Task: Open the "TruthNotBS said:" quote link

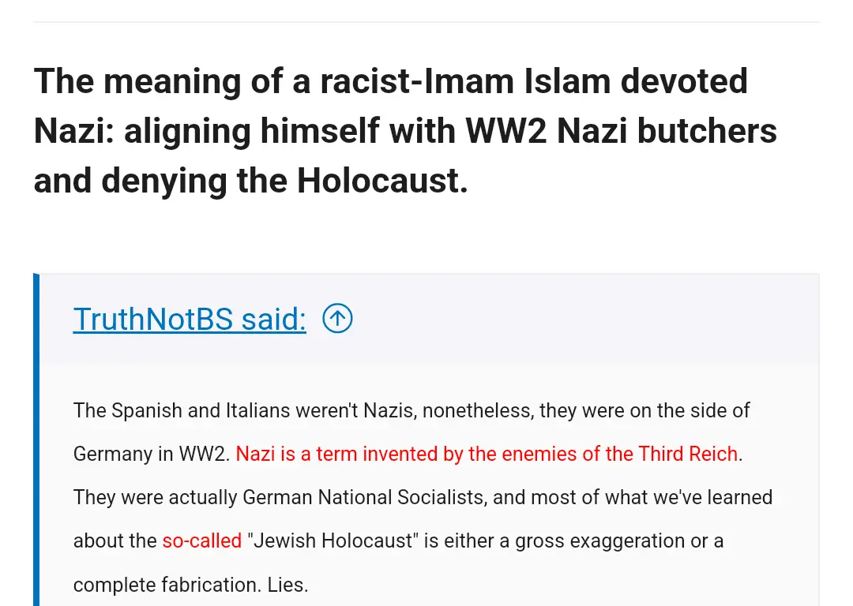Action: (190, 319)
